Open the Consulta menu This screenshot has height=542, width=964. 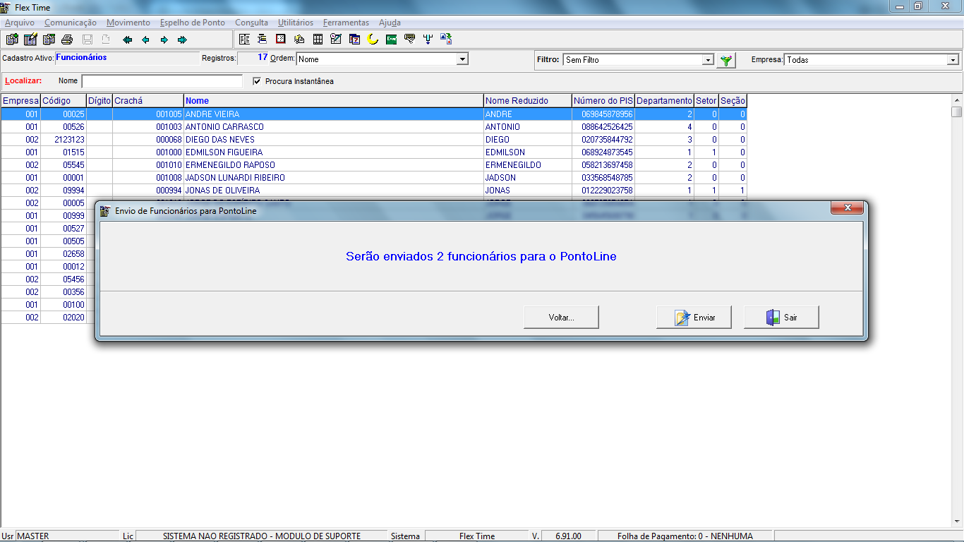click(252, 23)
